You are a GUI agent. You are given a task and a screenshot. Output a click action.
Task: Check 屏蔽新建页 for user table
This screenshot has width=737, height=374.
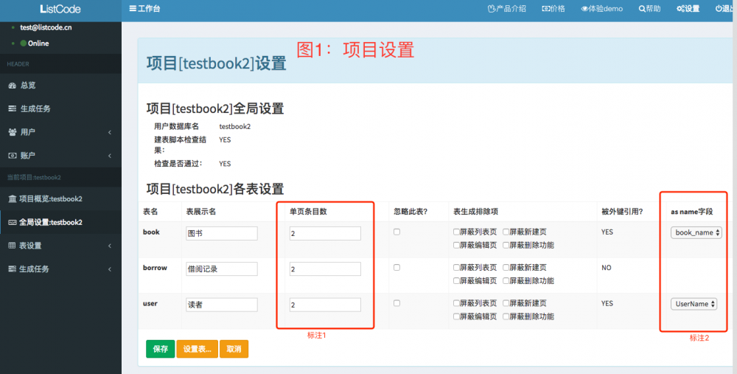click(506, 303)
